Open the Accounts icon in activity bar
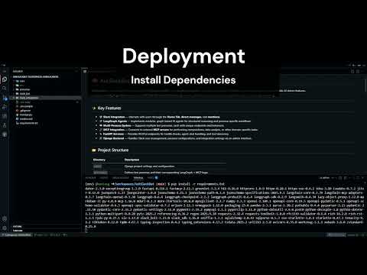 click(x=5, y=218)
